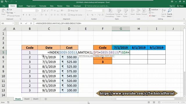This screenshot has width=186, height=104.
Task: Click the Insert Function fx icon
Action: tap(31, 23)
